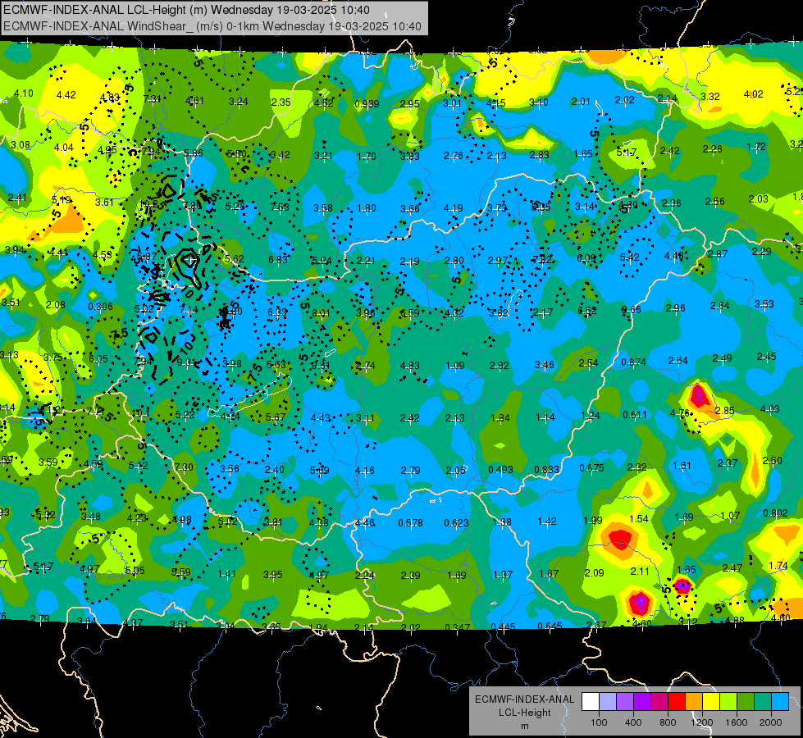
Task: Click the legend scale value 400
Action: [633, 722]
